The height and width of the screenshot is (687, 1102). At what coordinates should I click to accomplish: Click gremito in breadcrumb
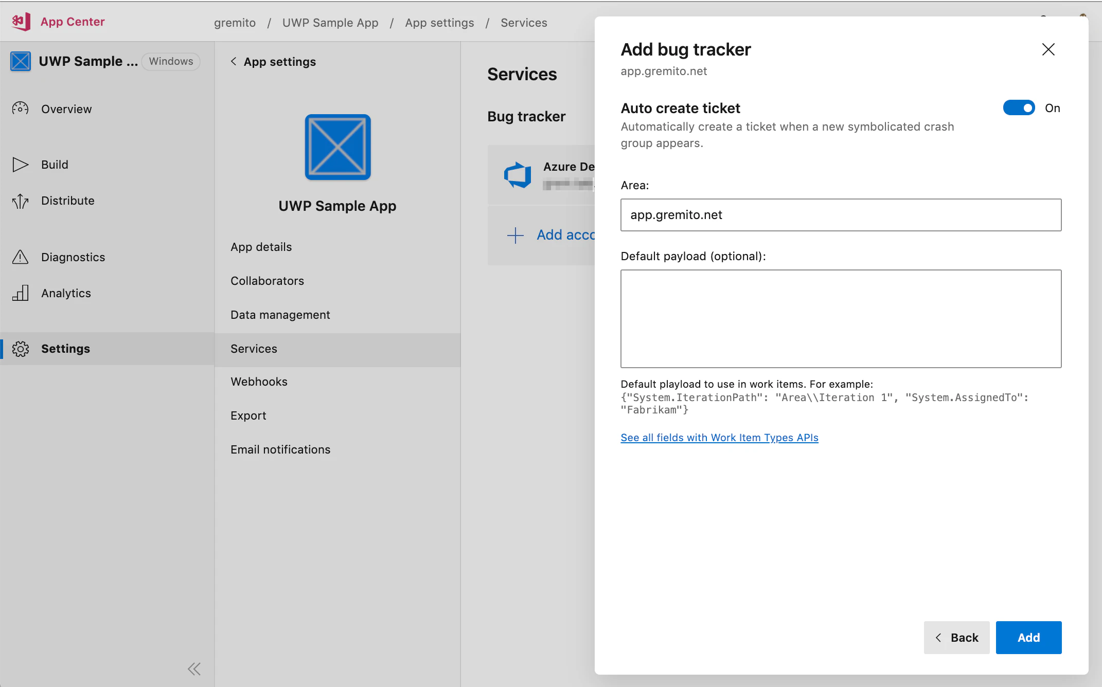point(235,23)
